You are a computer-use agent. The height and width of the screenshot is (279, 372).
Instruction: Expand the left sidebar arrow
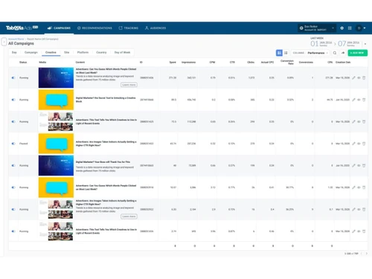pyautogui.click(x=4, y=42)
